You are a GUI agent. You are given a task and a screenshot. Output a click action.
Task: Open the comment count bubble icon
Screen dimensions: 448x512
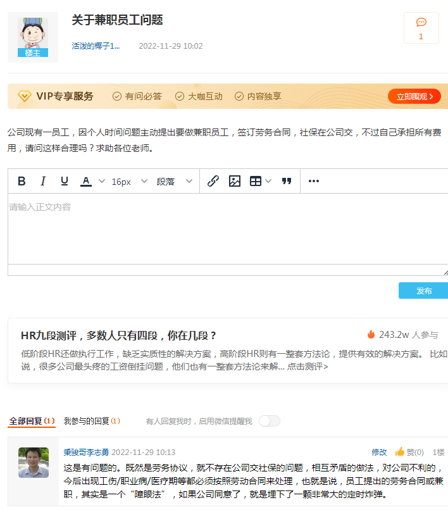tap(421, 23)
